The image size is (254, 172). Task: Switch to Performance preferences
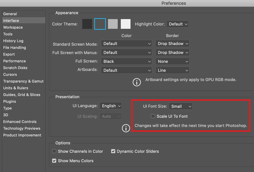coord(15,61)
